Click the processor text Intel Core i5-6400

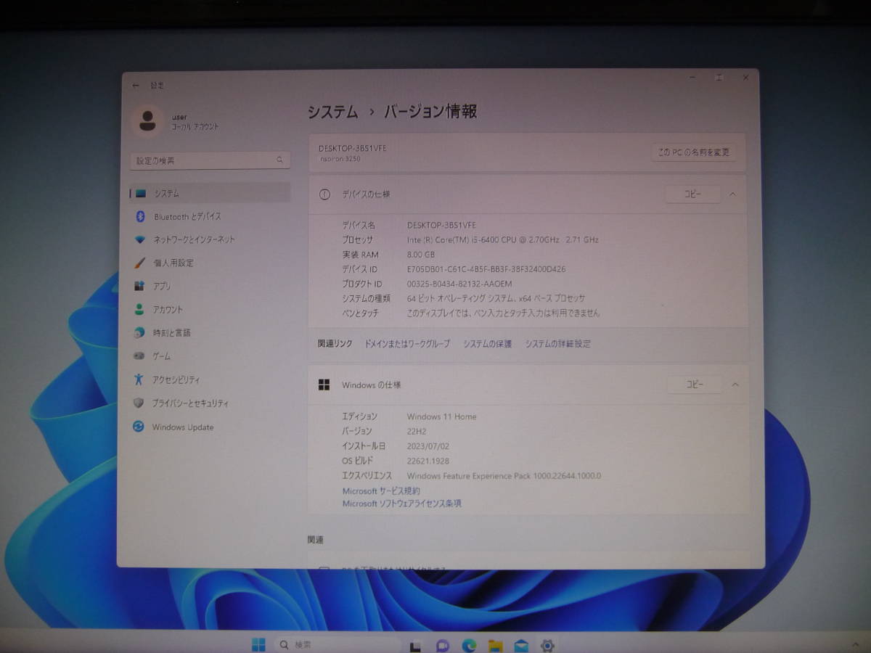pyautogui.click(x=503, y=239)
